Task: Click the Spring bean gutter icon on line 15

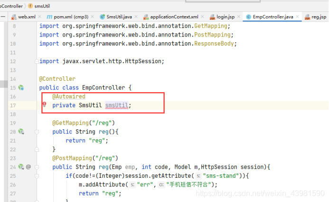Action: 21,87
